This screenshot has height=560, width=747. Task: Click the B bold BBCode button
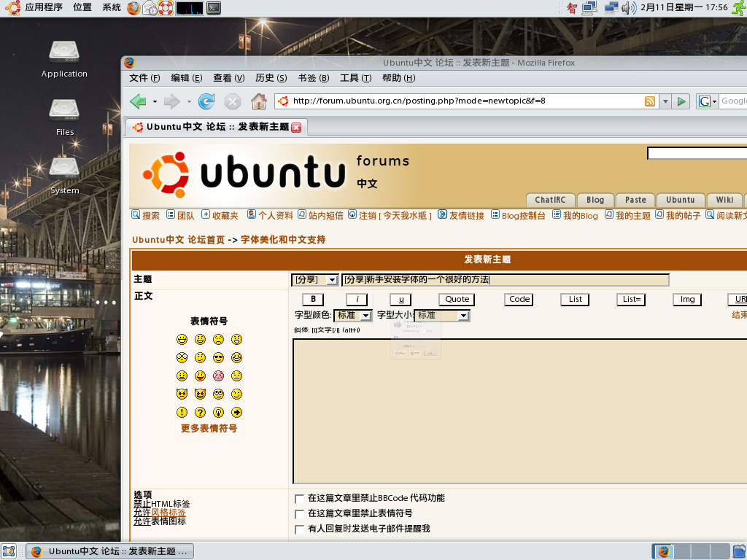coord(313,300)
